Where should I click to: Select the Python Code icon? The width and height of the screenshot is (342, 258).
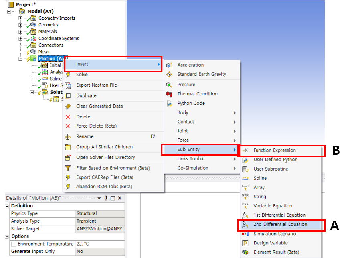[x=169, y=103]
